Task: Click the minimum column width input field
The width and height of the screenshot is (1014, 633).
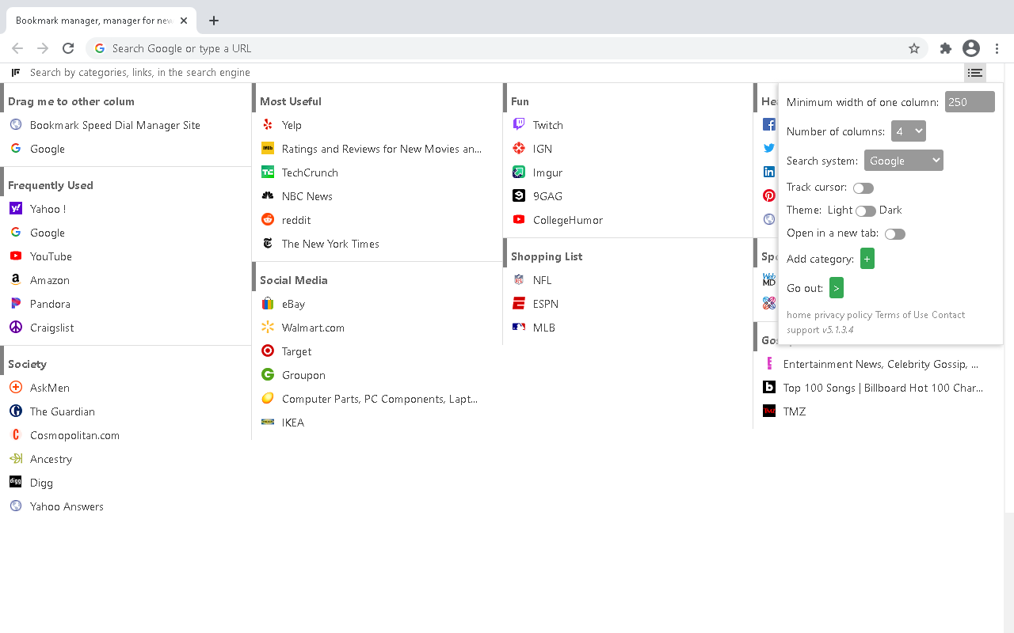Action: (969, 102)
